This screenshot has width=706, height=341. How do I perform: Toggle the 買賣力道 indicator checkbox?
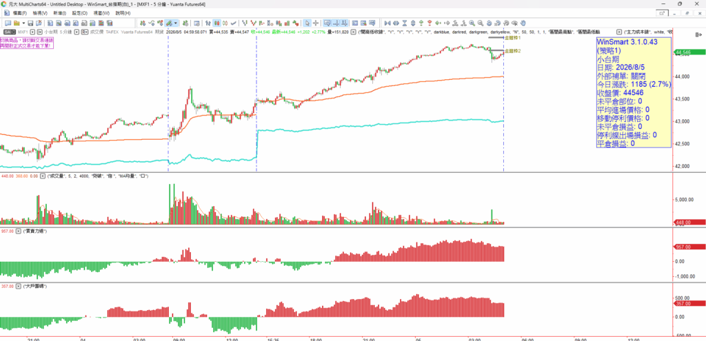pos(19,231)
